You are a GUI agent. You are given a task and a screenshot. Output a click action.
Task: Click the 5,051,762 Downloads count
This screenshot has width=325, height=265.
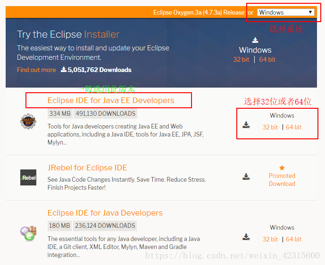coord(100,70)
